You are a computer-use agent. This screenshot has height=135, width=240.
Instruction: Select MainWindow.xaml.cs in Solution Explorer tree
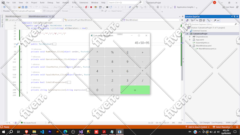[x=208, y=49]
